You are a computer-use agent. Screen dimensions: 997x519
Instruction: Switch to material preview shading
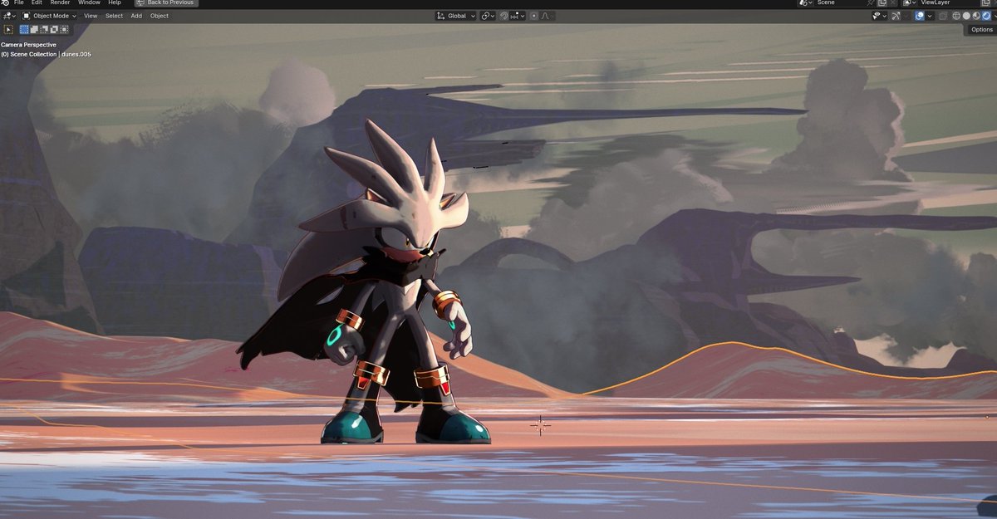[976, 16]
